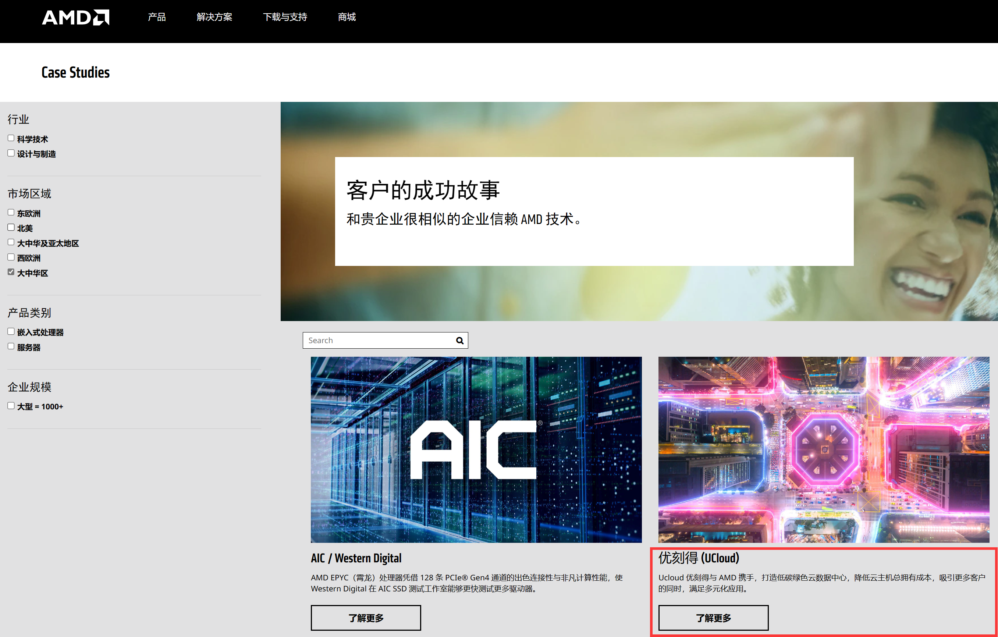Check the 东欧洲 market region filter
This screenshot has height=637, width=998.
click(11, 212)
